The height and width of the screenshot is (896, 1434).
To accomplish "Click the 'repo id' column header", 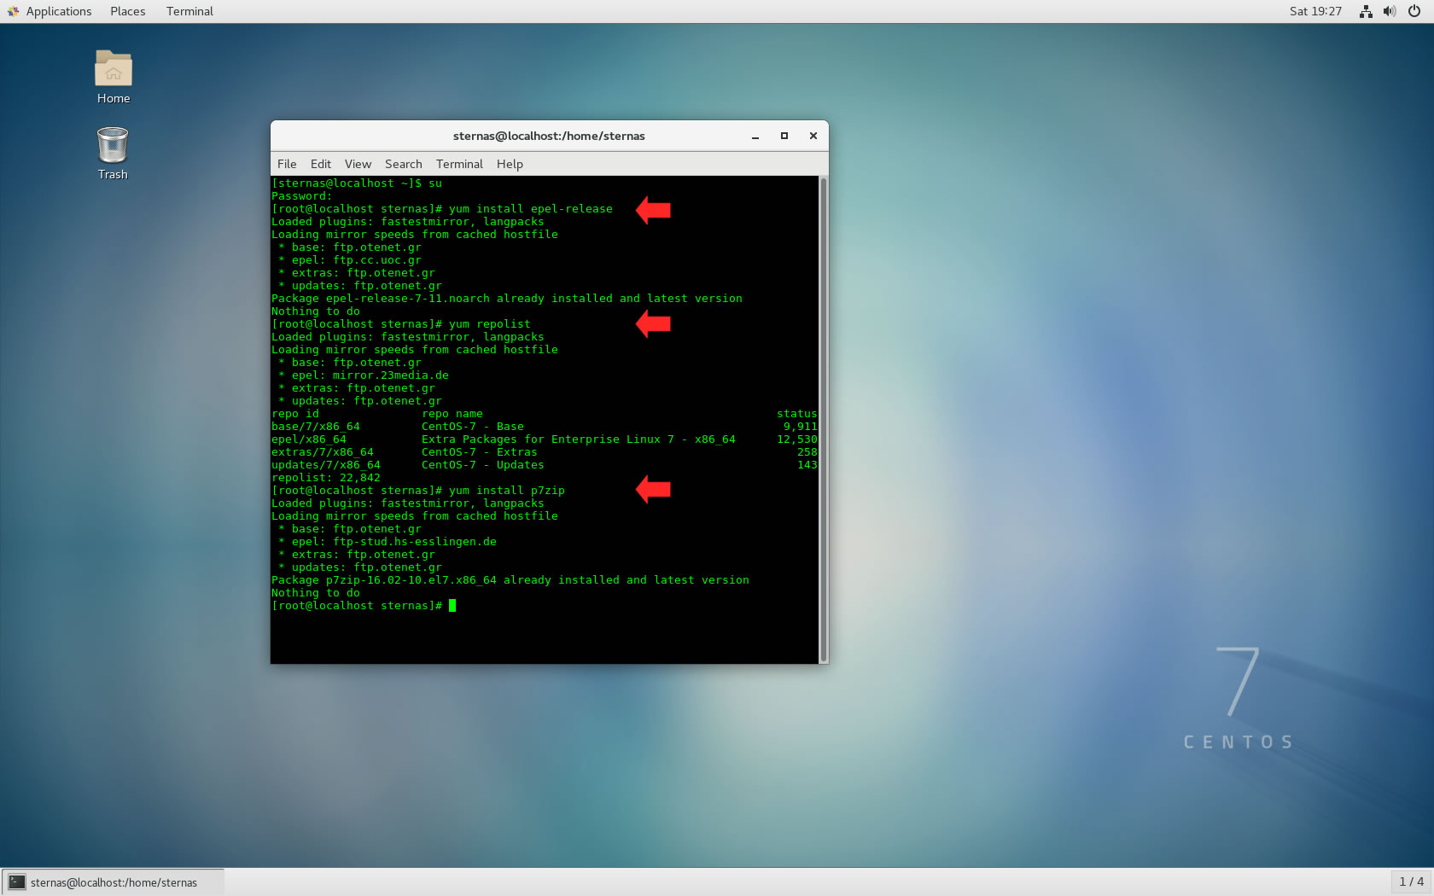I will [295, 414].
